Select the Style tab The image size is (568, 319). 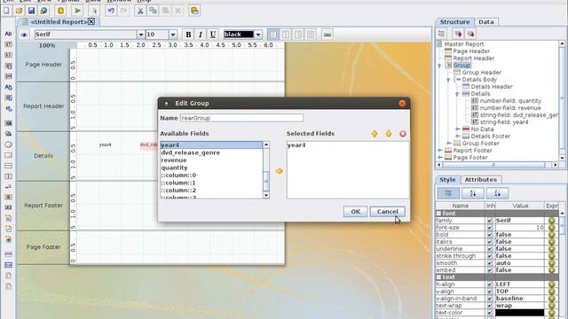447,180
